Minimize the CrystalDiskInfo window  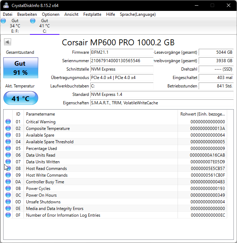(x=197, y=5)
